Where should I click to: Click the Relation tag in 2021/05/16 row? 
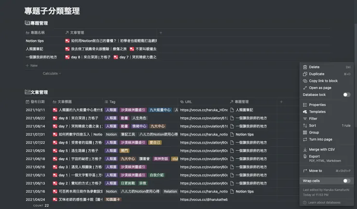click(170, 192)
